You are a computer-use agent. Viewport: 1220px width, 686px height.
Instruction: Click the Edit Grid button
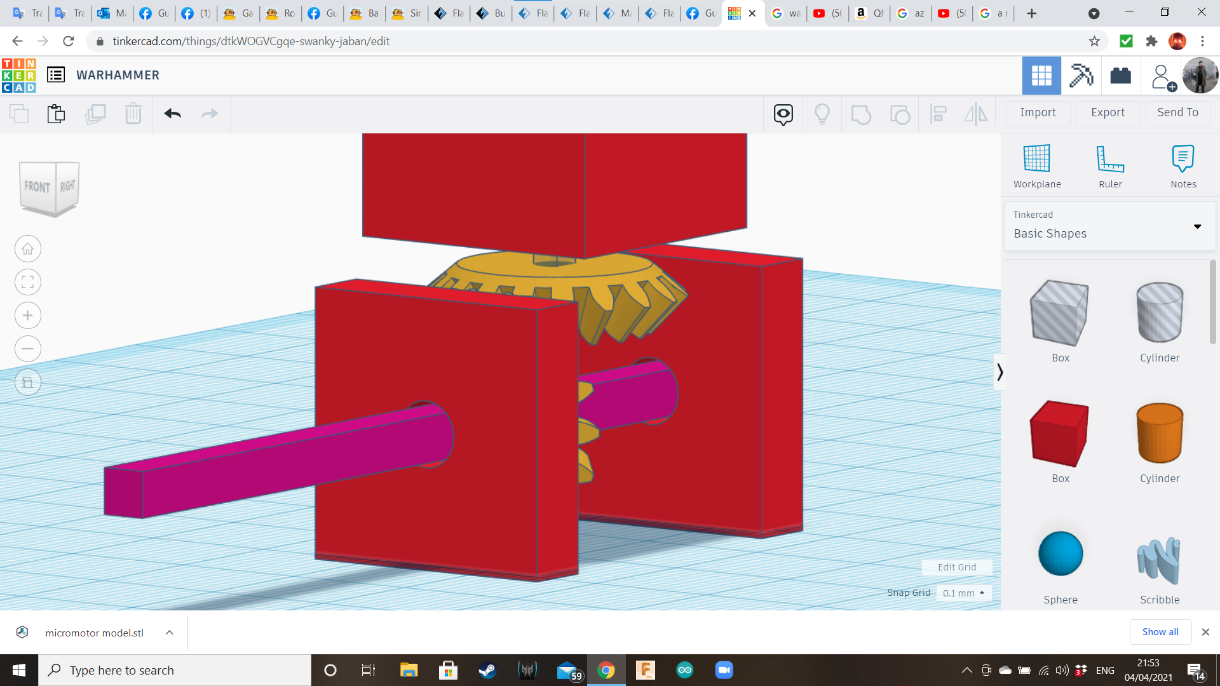[957, 567]
